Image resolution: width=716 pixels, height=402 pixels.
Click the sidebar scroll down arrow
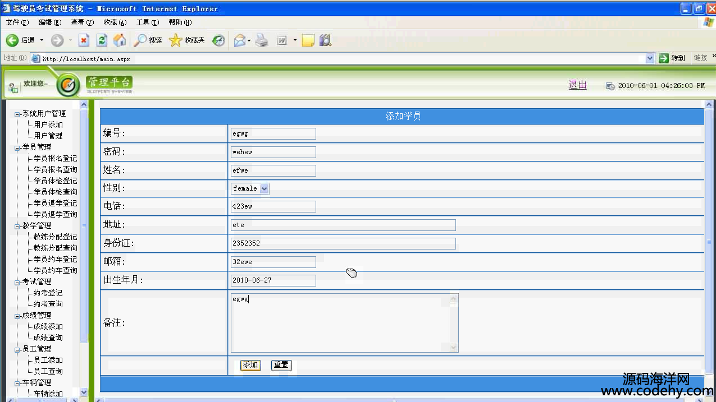click(84, 392)
